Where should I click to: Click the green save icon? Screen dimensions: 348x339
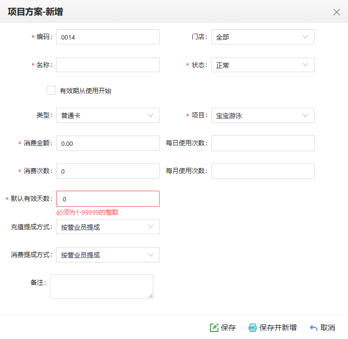214,328
